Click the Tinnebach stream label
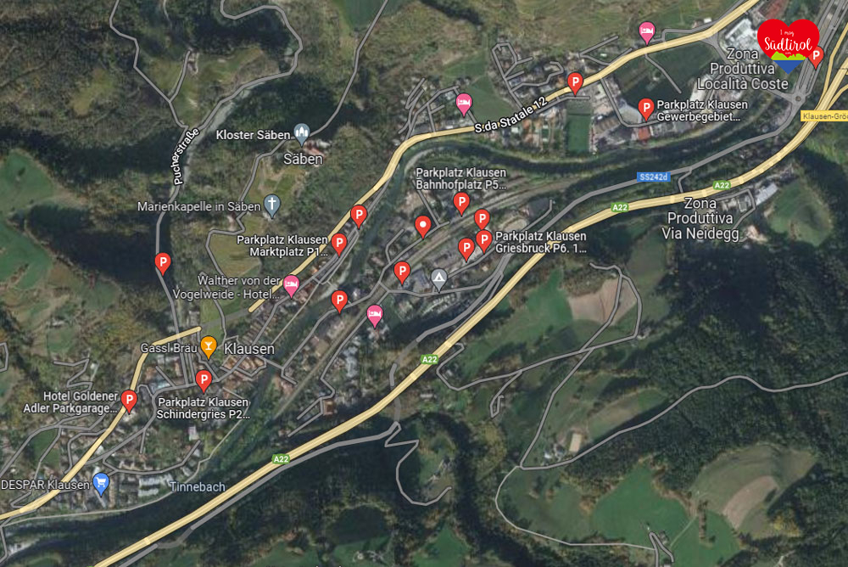Viewport: 848px width, 567px height. click(x=198, y=487)
